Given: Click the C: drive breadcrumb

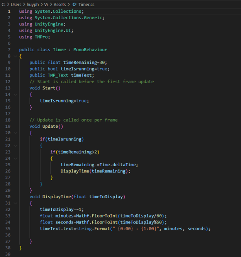Looking at the screenshot, I should (4, 4).
